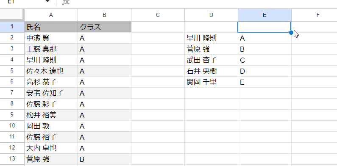This screenshot has height=166, width=337.
Task: Select cell with 佐々木 達也
Action: point(51,71)
